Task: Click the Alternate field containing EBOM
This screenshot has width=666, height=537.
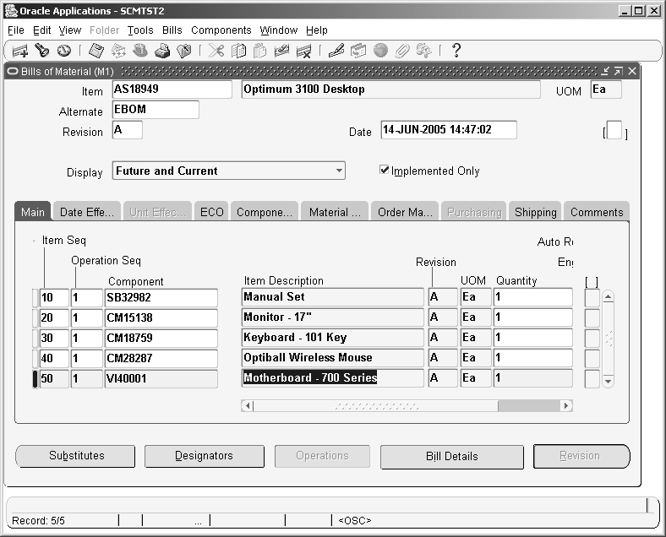Action: [x=156, y=110]
